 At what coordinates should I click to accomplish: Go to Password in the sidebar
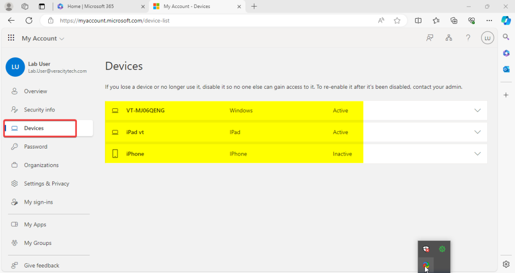click(35, 147)
